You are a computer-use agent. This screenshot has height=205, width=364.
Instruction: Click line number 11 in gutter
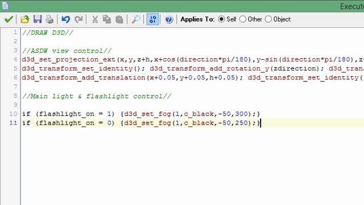pos(13,123)
